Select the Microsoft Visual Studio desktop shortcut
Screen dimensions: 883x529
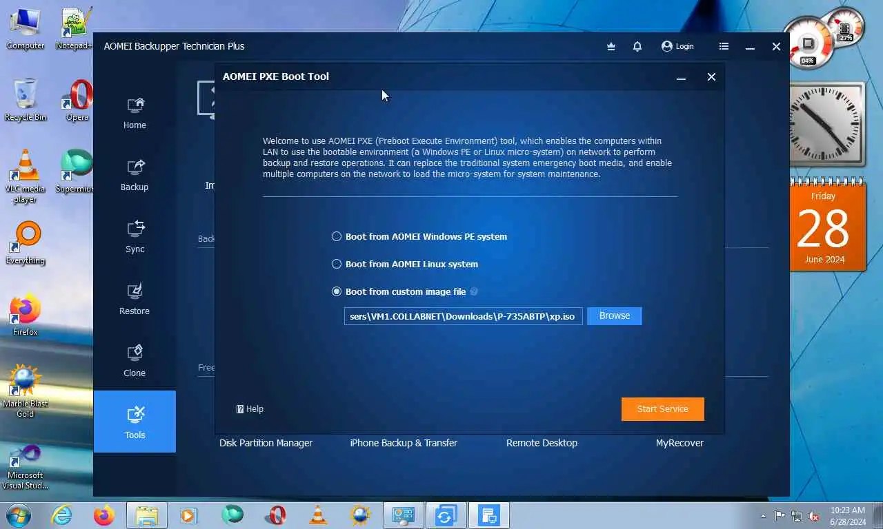pos(26,467)
